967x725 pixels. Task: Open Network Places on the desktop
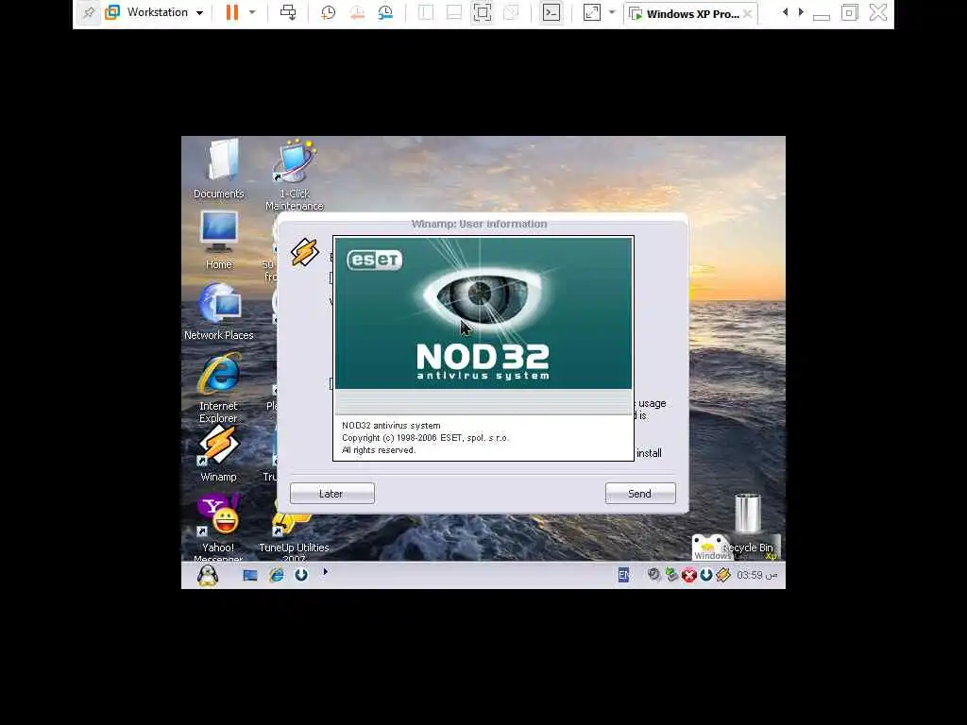click(219, 312)
